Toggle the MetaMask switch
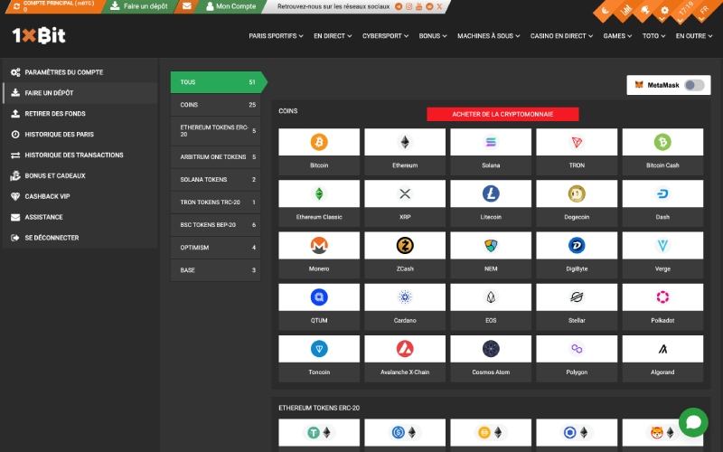The width and height of the screenshot is (723, 452). click(694, 85)
